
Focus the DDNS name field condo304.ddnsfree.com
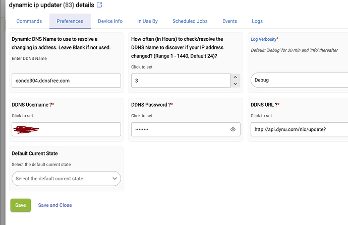66,81
